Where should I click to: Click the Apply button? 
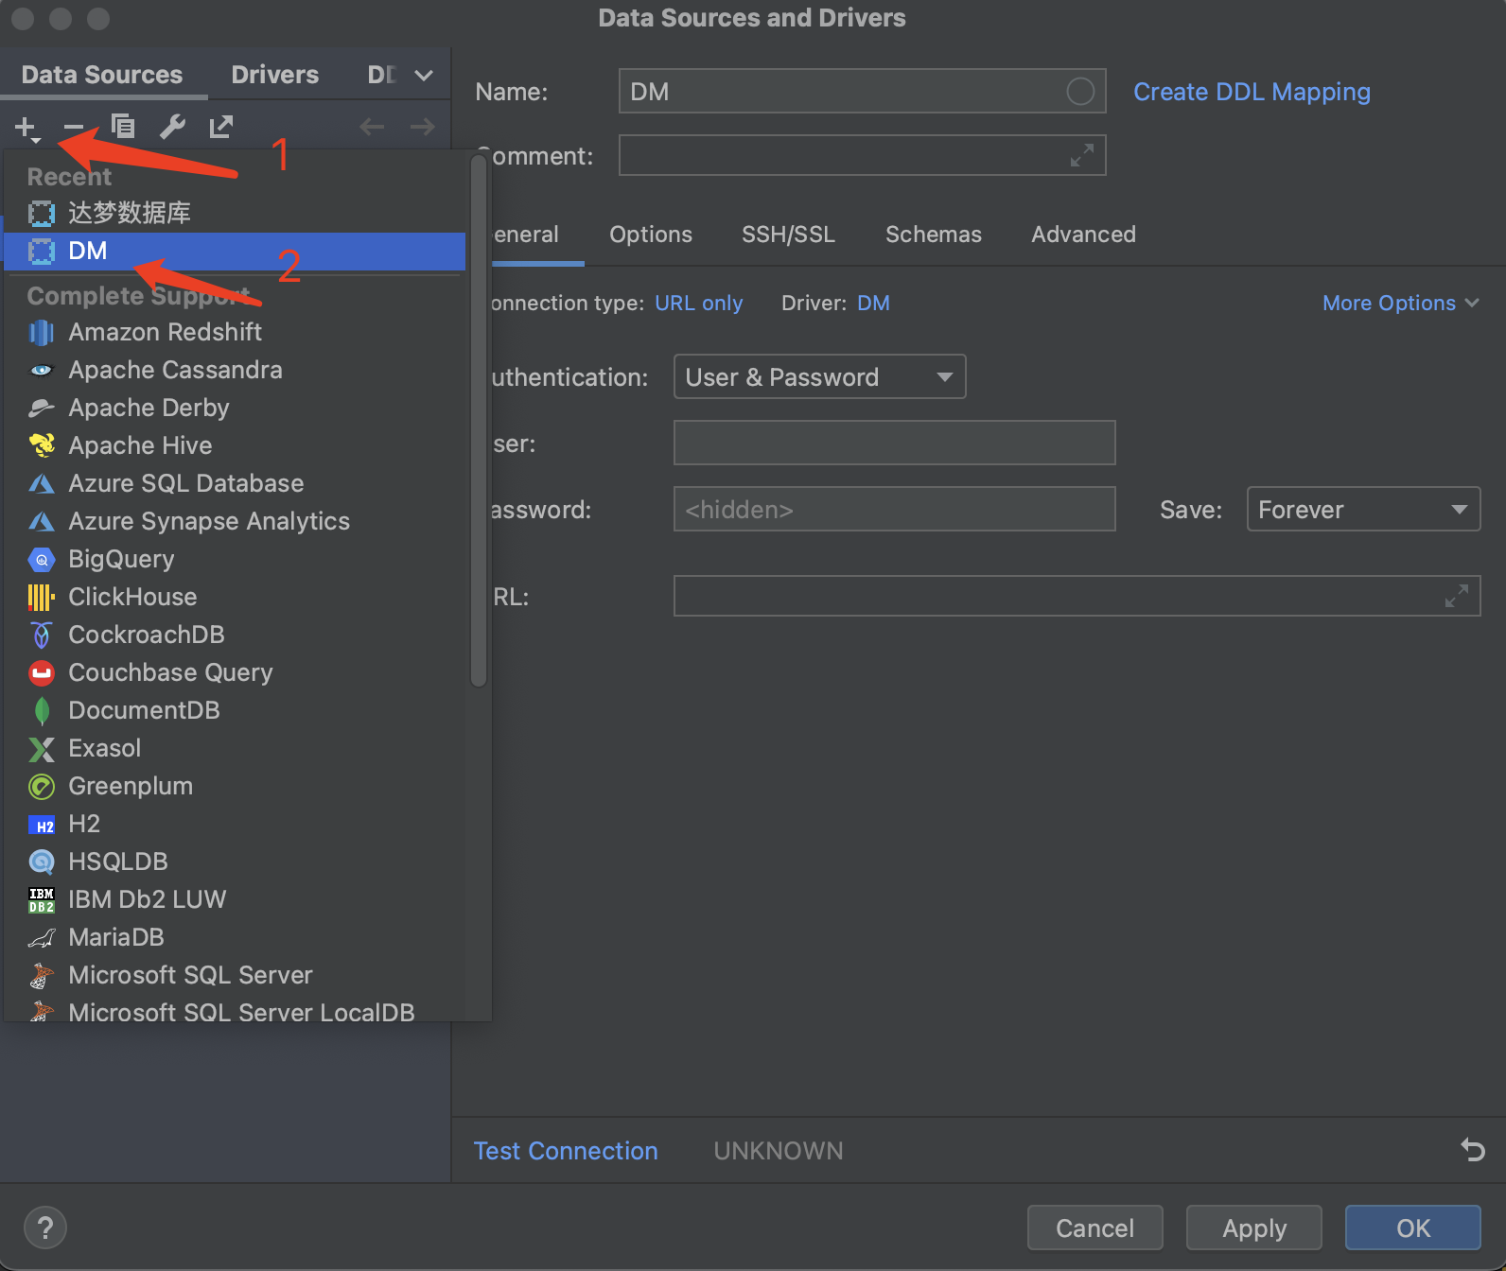[x=1254, y=1227]
